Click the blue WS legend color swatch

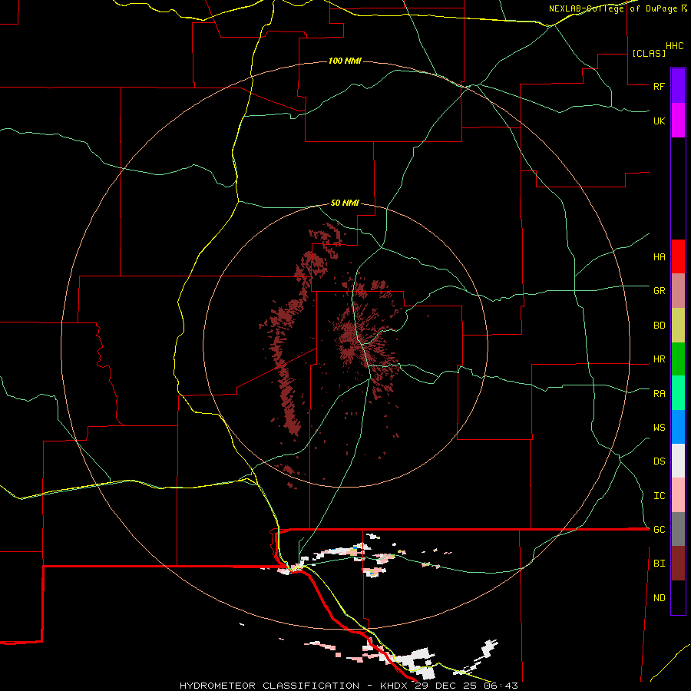(678, 427)
